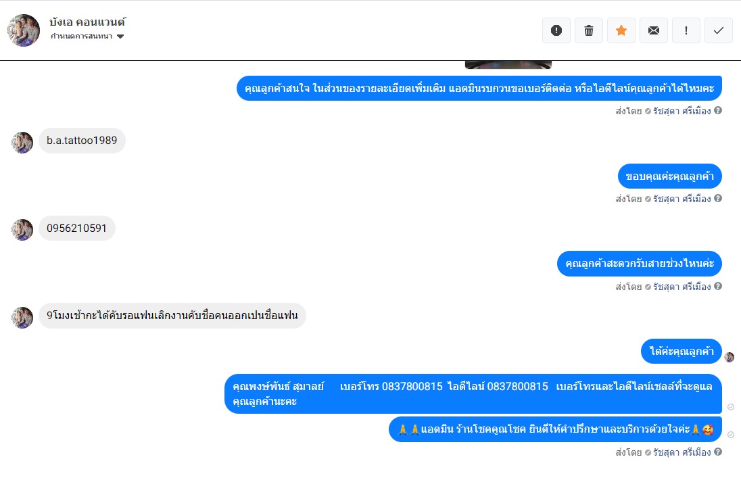The width and height of the screenshot is (741, 480).
Task: Open the บังเอ คอนแวนต์ contact name
Action: (x=87, y=22)
